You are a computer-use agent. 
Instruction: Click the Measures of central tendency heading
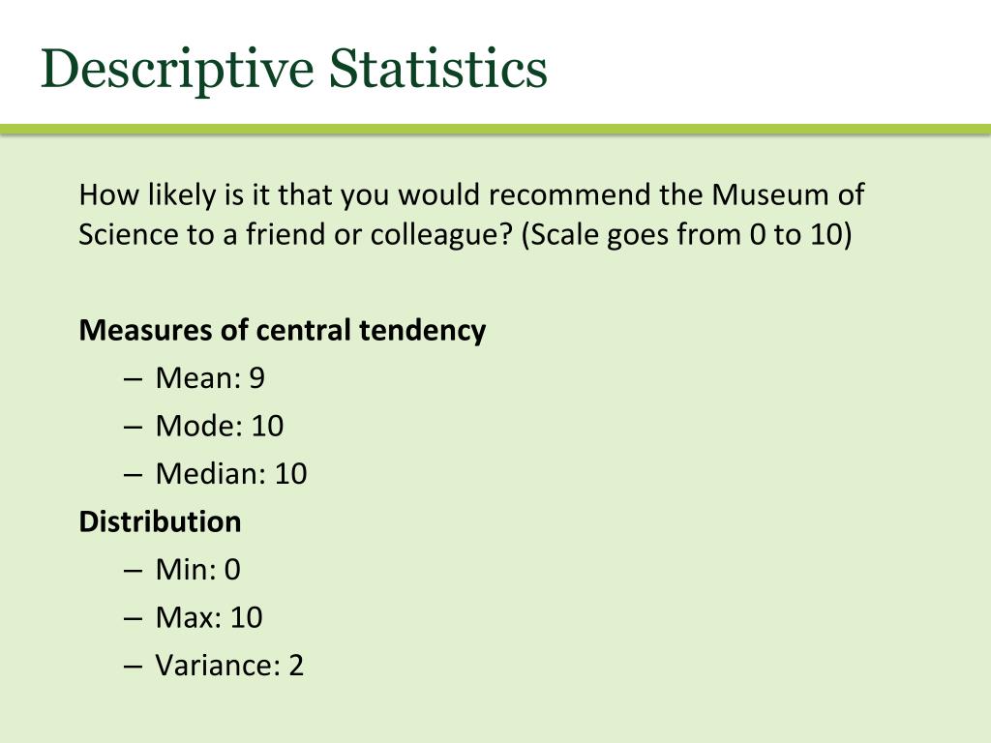pos(283,331)
